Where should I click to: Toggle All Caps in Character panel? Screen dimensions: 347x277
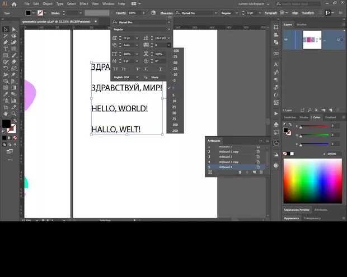(x=115, y=69)
